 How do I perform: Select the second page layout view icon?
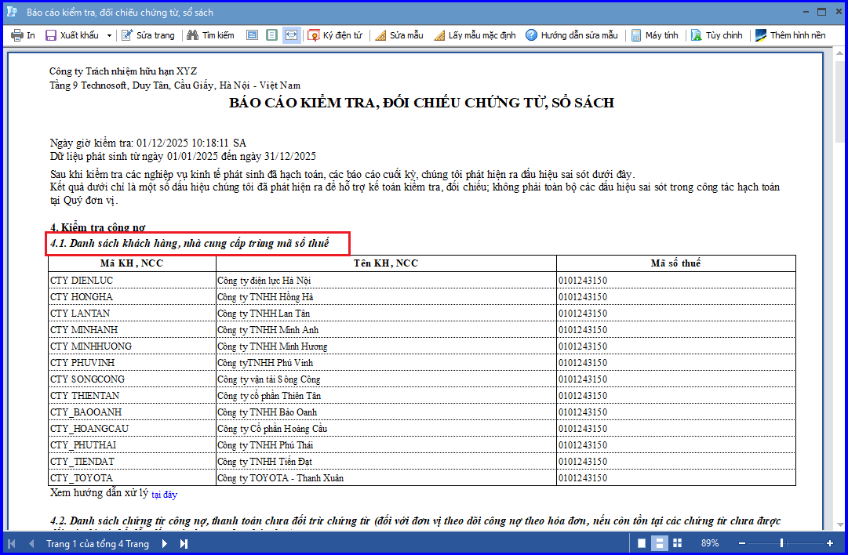[x=272, y=35]
